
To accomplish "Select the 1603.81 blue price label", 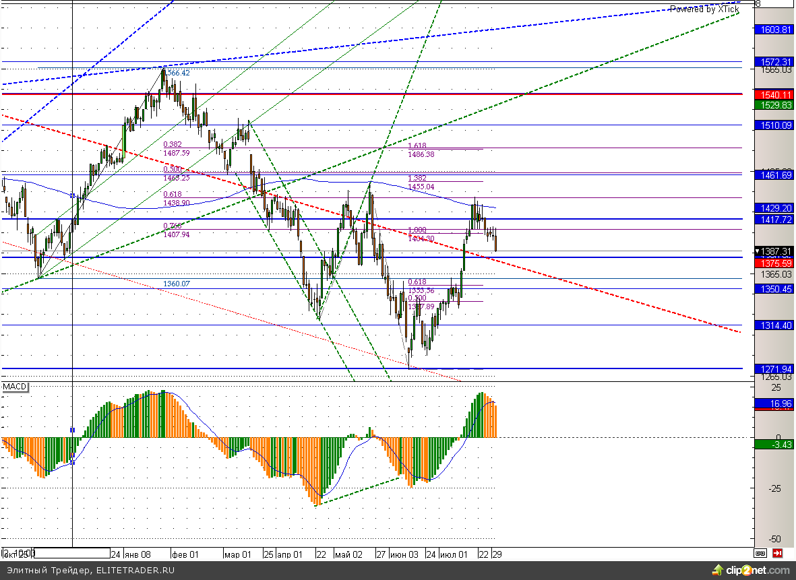I will pos(774,30).
